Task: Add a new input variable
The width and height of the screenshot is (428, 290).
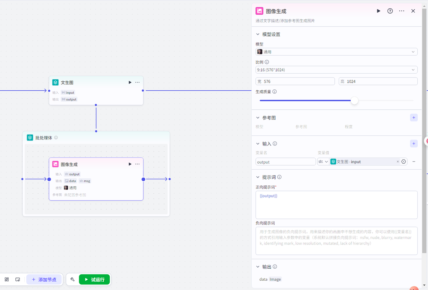Action: tap(414, 143)
